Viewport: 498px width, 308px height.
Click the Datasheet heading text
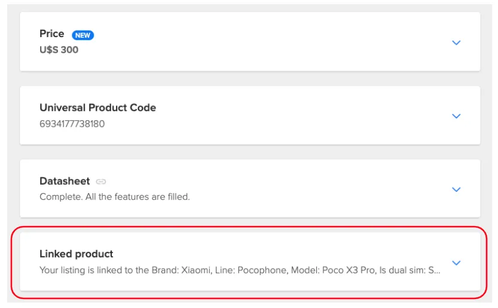(x=65, y=181)
